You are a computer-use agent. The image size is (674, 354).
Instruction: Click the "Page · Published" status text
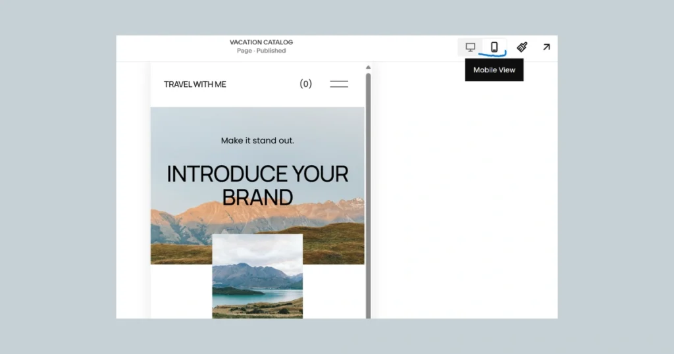[261, 51]
